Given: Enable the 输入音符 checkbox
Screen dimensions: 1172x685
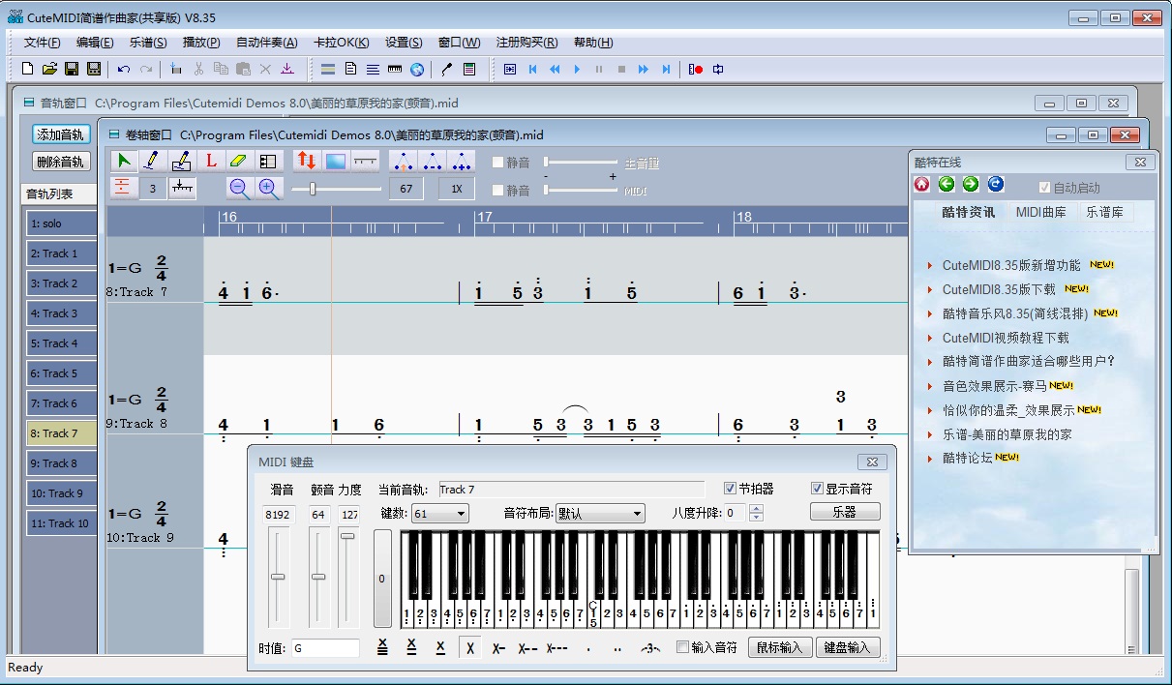Looking at the screenshot, I should 682,647.
